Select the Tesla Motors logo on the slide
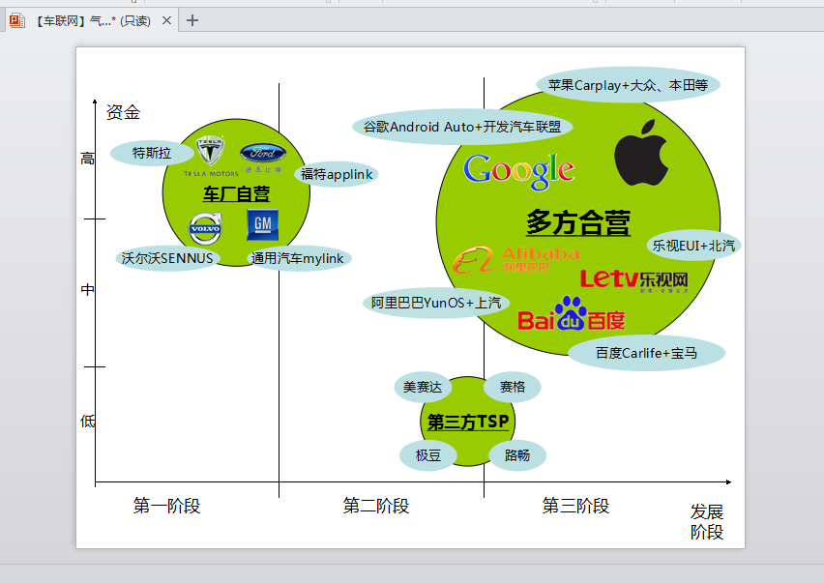Screen dimensions: 824x583 click(x=211, y=157)
